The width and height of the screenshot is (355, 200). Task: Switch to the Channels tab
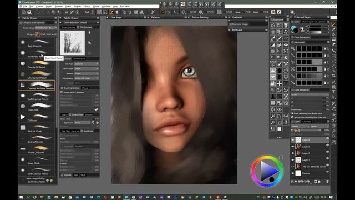pos(307,122)
